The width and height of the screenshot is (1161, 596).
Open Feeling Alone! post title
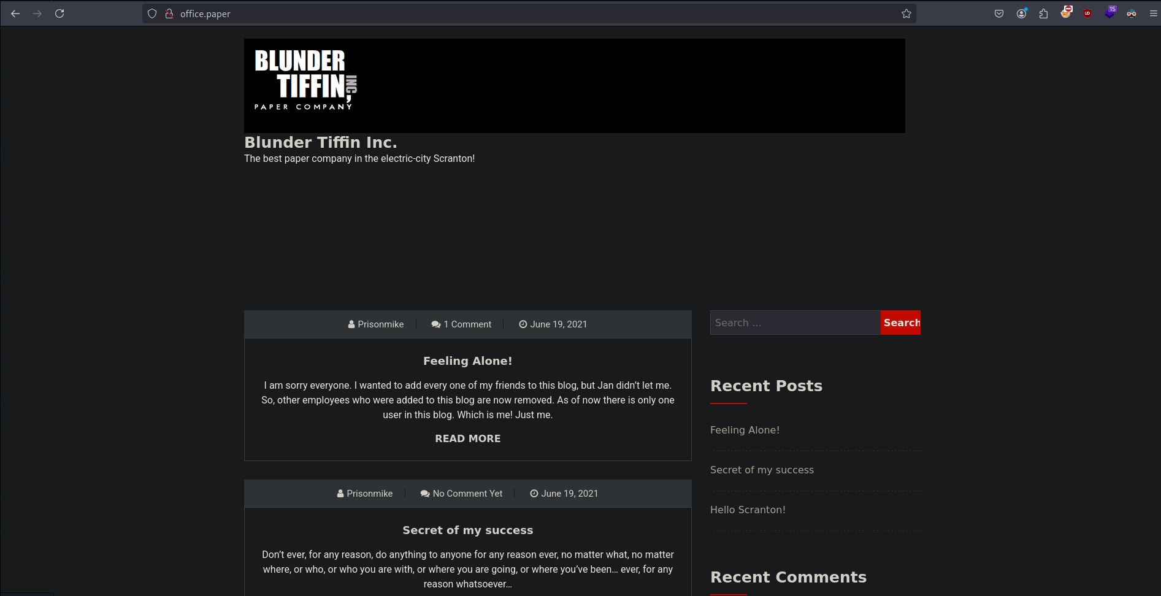pyautogui.click(x=468, y=361)
